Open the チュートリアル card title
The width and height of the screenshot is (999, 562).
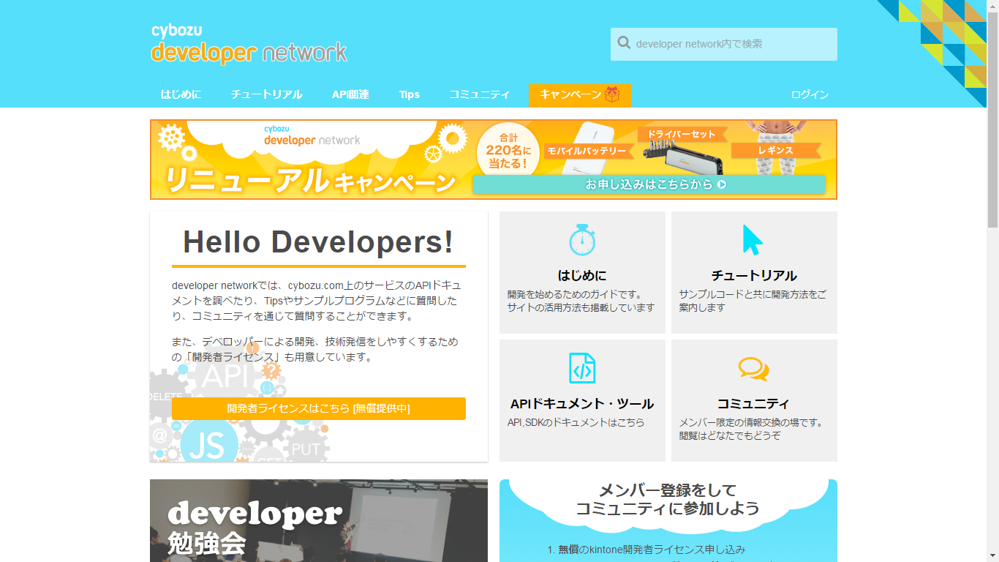point(754,276)
